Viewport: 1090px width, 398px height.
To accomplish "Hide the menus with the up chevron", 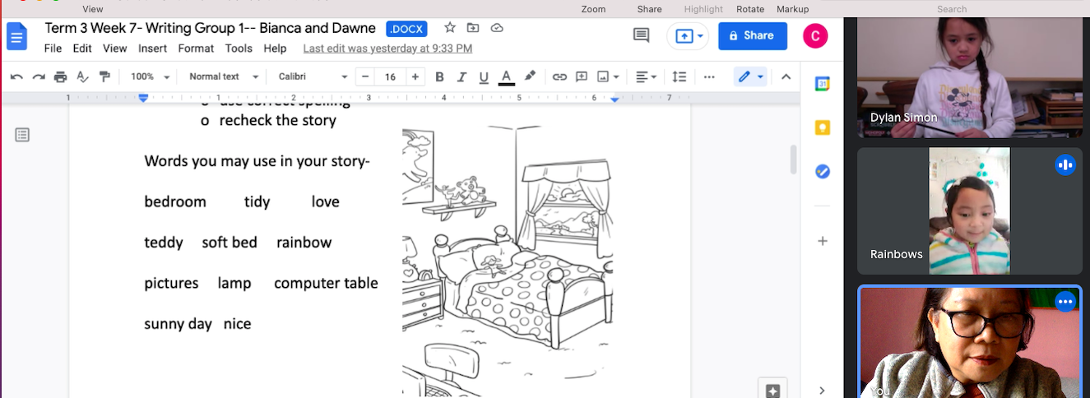I will [786, 76].
